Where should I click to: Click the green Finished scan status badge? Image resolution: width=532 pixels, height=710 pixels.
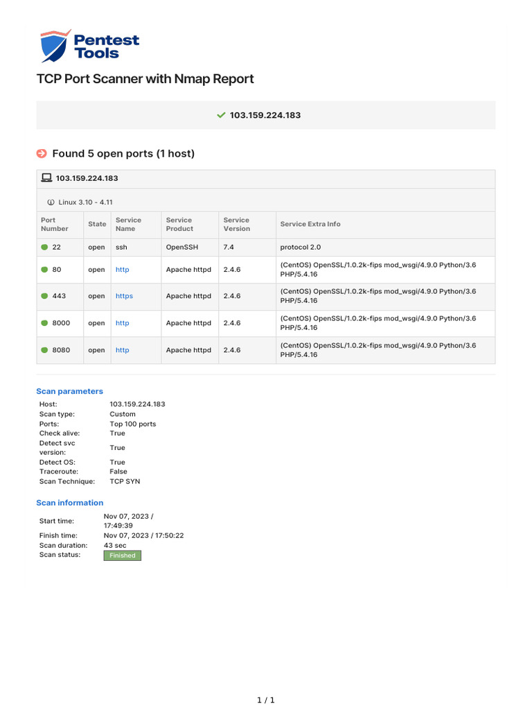[123, 555]
